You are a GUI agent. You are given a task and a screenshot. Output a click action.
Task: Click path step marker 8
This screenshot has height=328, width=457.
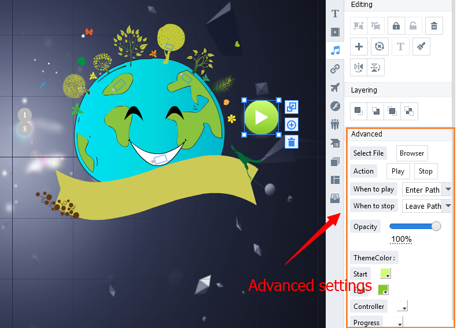point(25,129)
